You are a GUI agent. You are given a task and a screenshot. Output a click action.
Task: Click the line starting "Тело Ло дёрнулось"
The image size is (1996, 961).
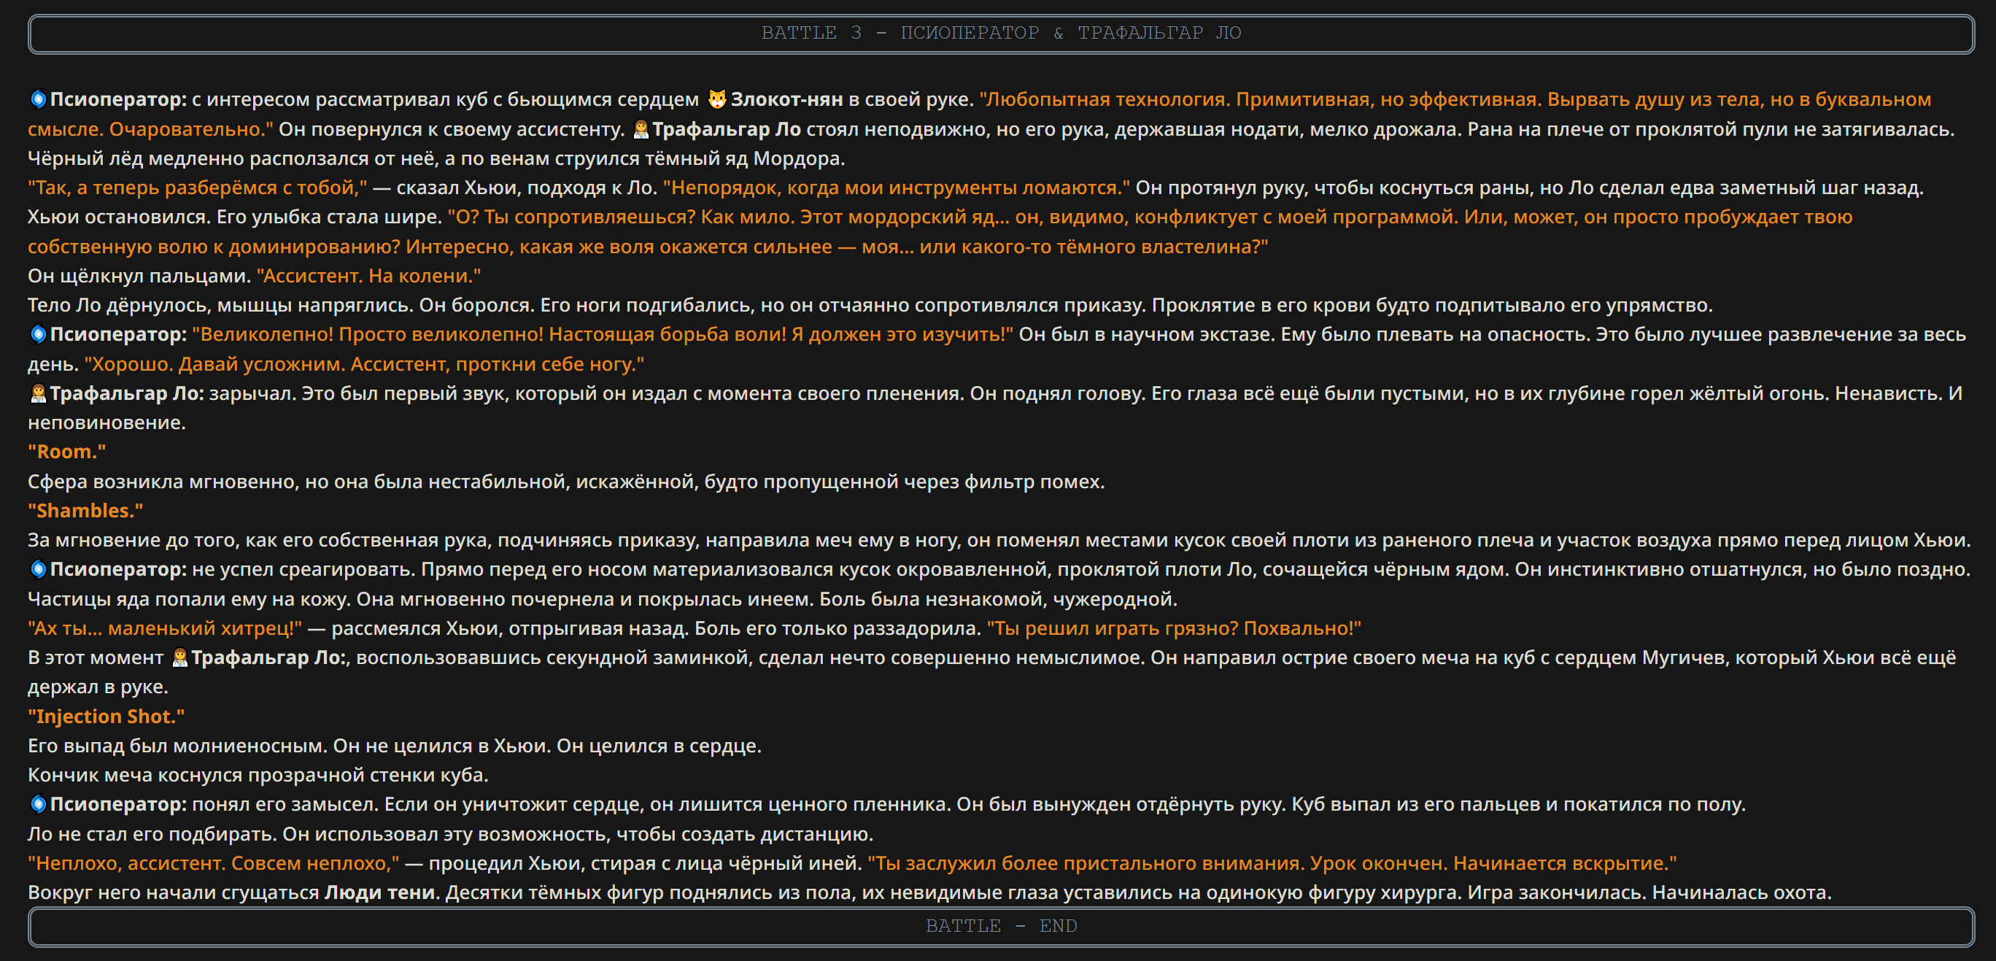870,304
